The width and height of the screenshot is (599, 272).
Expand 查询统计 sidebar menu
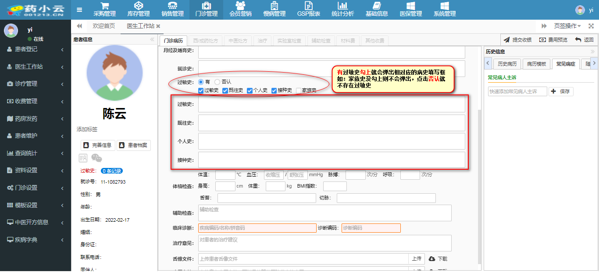coord(36,153)
